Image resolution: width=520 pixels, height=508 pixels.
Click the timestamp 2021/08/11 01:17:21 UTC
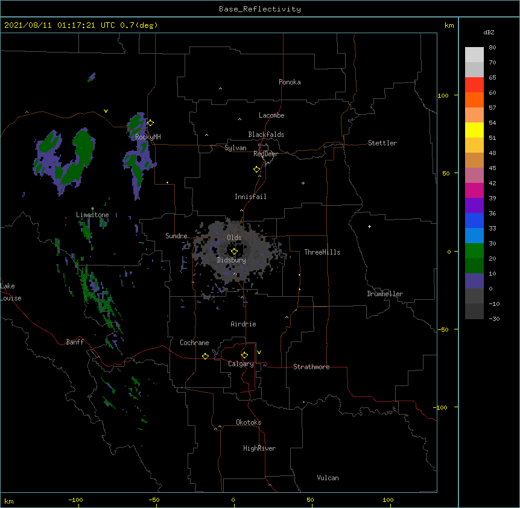click(x=60, y=25)
